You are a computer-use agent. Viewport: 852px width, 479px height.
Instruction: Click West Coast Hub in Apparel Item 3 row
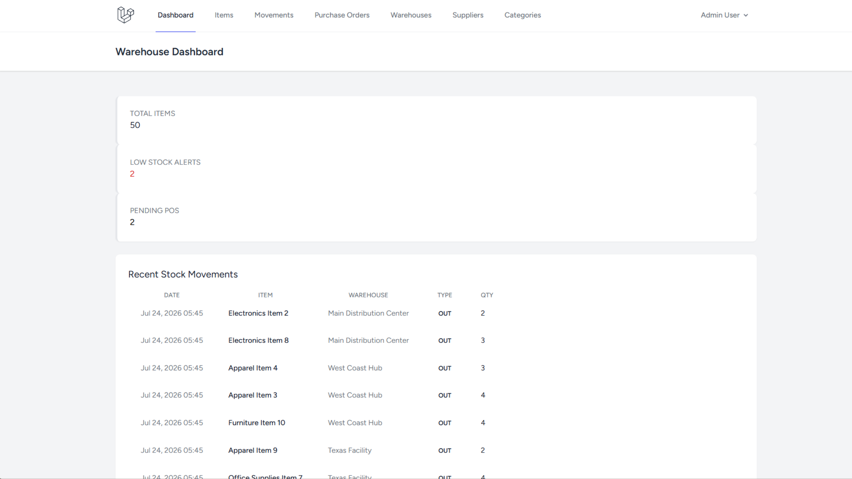[355, 395]
